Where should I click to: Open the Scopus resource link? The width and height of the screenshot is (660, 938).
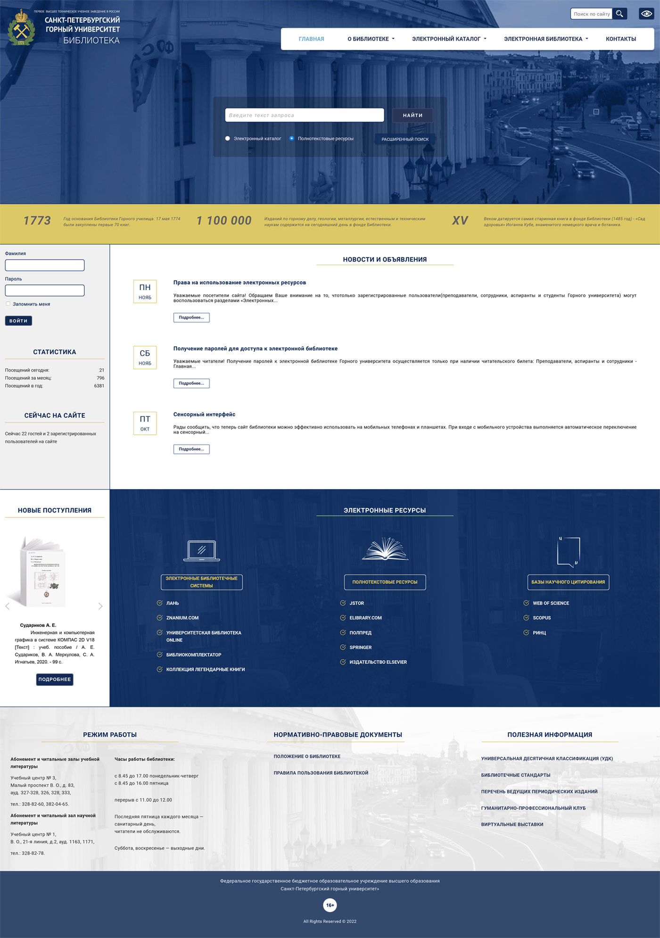(x=541, y=618)
